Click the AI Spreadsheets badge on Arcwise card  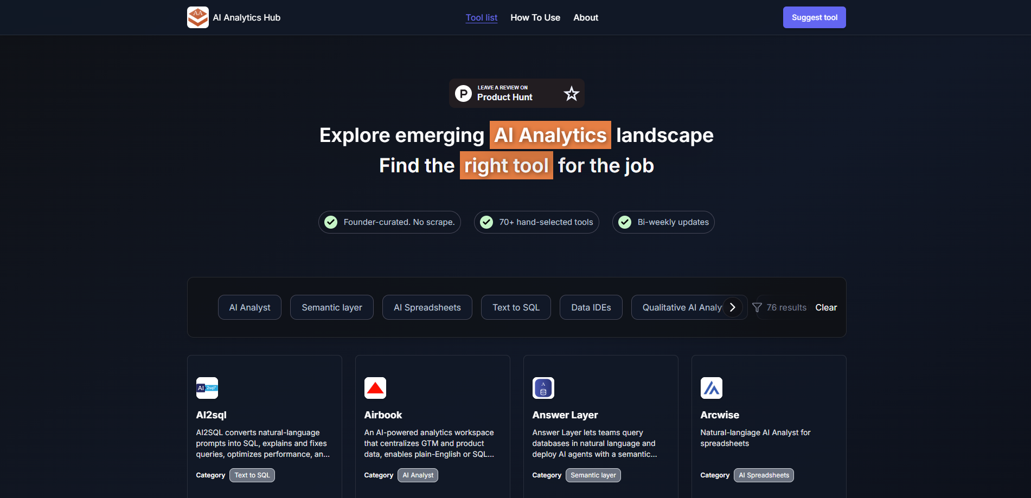[764, 475]
